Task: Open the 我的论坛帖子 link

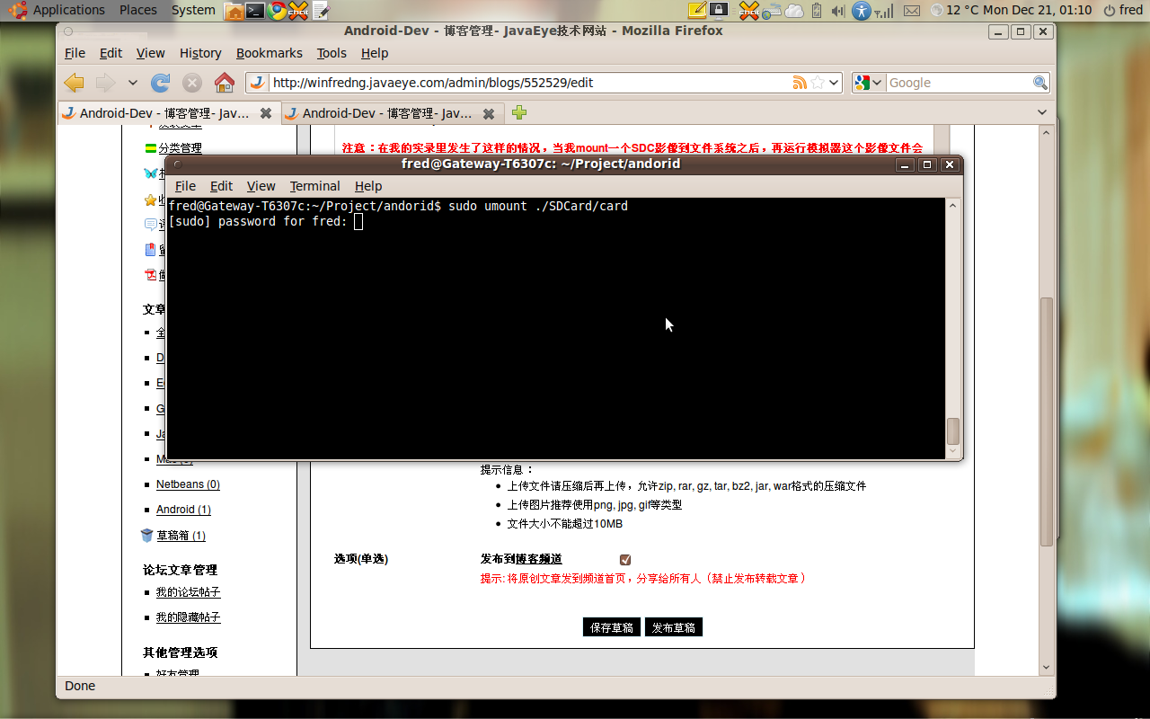Action: [188, 592]
